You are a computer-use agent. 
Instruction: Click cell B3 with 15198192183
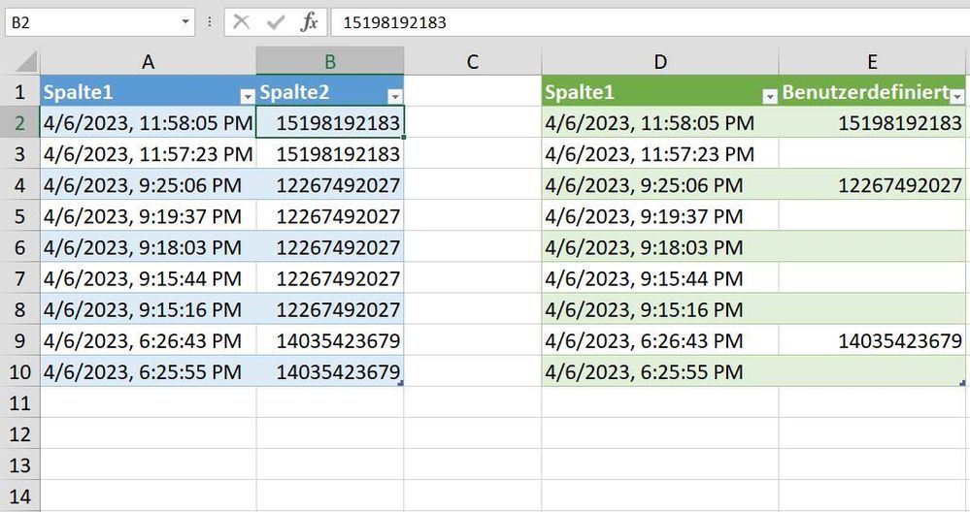pos(330,154)
